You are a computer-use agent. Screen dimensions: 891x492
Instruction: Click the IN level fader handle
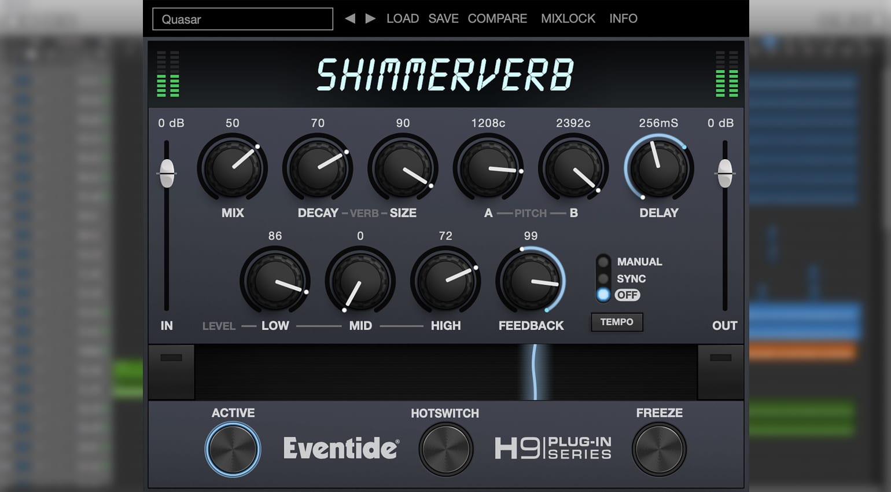coord(167,173)
